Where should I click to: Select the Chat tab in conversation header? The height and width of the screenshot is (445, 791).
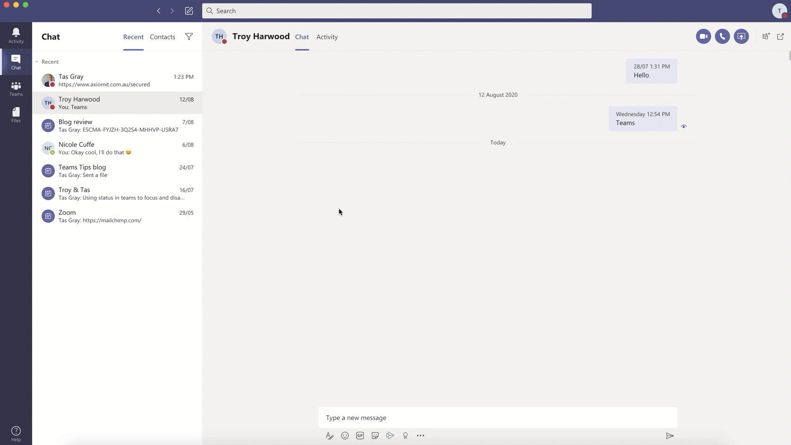(x=302, y=37)
